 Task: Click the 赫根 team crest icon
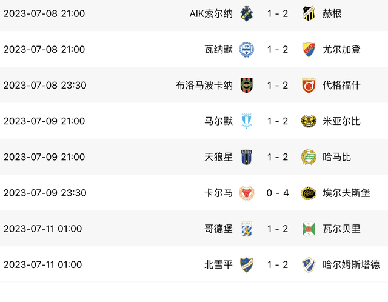[309, 13]
